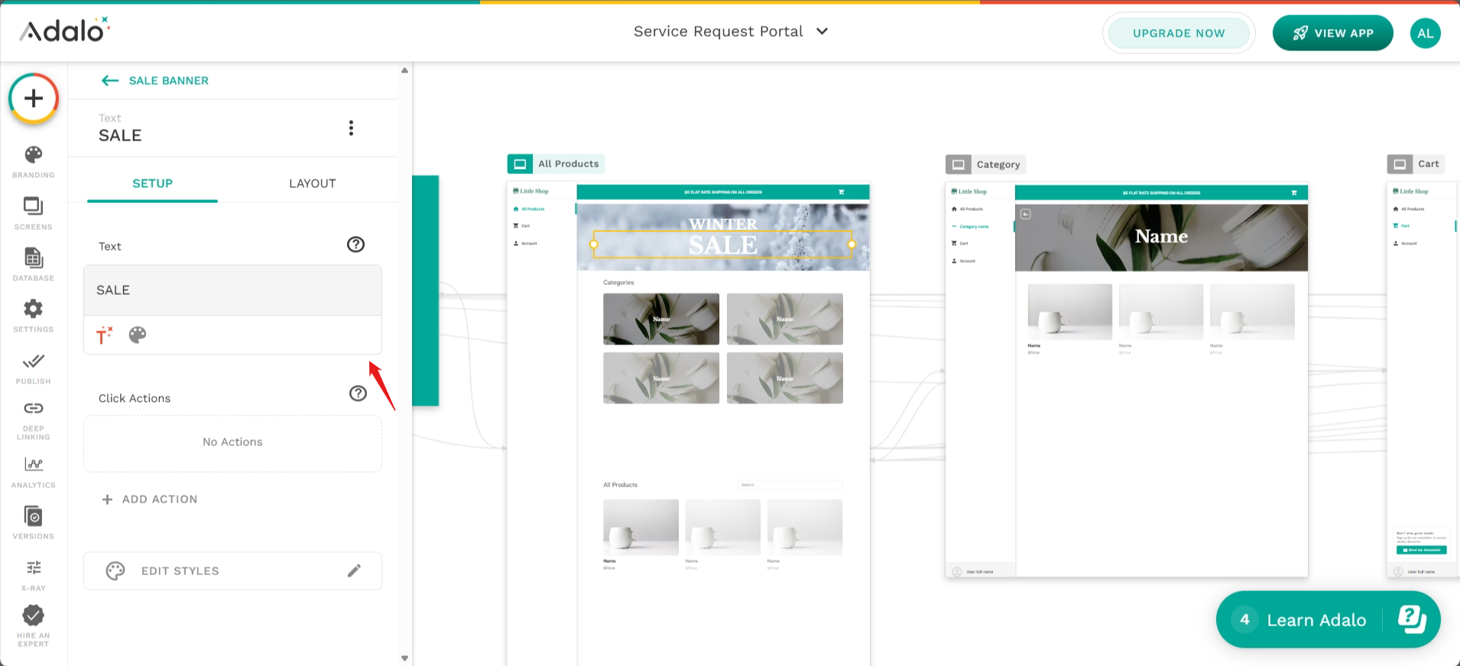Open the chat help icon in Learn Adalo

tap(1412, 619)
